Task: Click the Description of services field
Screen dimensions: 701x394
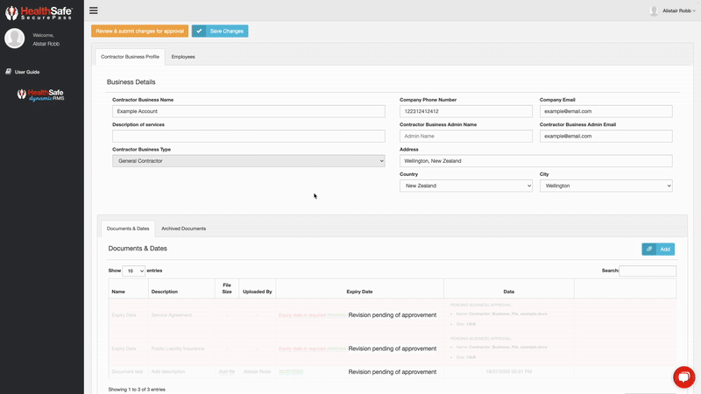Action: tap(248, 137)
